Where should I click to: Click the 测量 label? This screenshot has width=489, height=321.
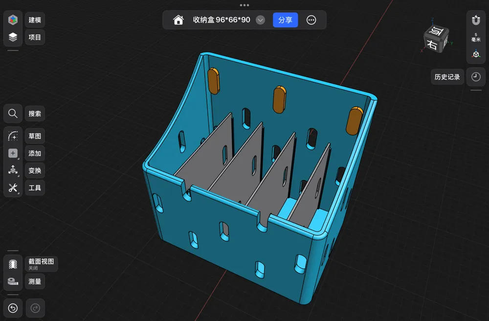click(x=35, y=281)
